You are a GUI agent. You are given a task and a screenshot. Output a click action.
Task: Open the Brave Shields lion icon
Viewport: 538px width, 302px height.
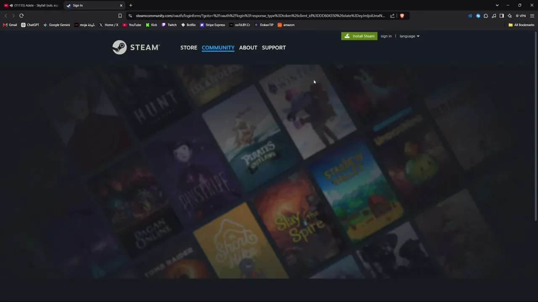click(402, 16)
